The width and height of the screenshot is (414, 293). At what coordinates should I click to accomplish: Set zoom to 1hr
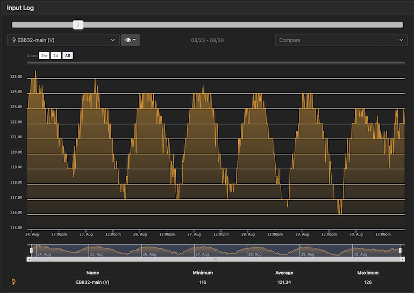(44, 55)
